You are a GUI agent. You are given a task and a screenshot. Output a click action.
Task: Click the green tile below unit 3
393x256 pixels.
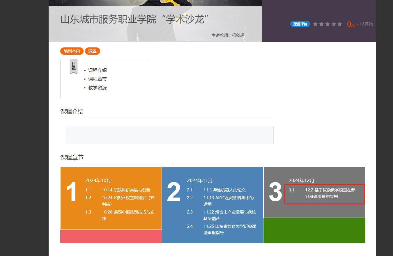tap(314, 231)
